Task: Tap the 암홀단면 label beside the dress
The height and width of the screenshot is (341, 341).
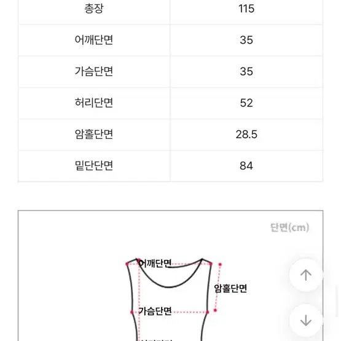Action: pyautogui.click(x=230, y=288)
